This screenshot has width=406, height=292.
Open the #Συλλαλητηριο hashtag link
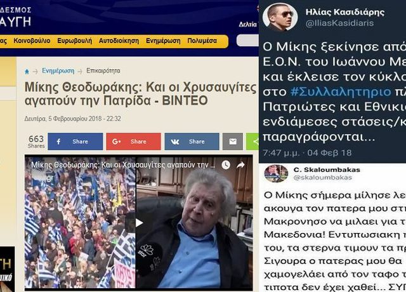[341, 91]
